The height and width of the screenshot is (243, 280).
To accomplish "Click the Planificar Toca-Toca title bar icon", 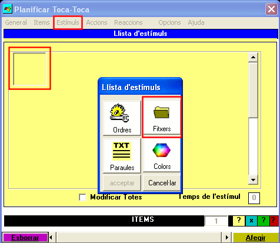I will 8,9.
